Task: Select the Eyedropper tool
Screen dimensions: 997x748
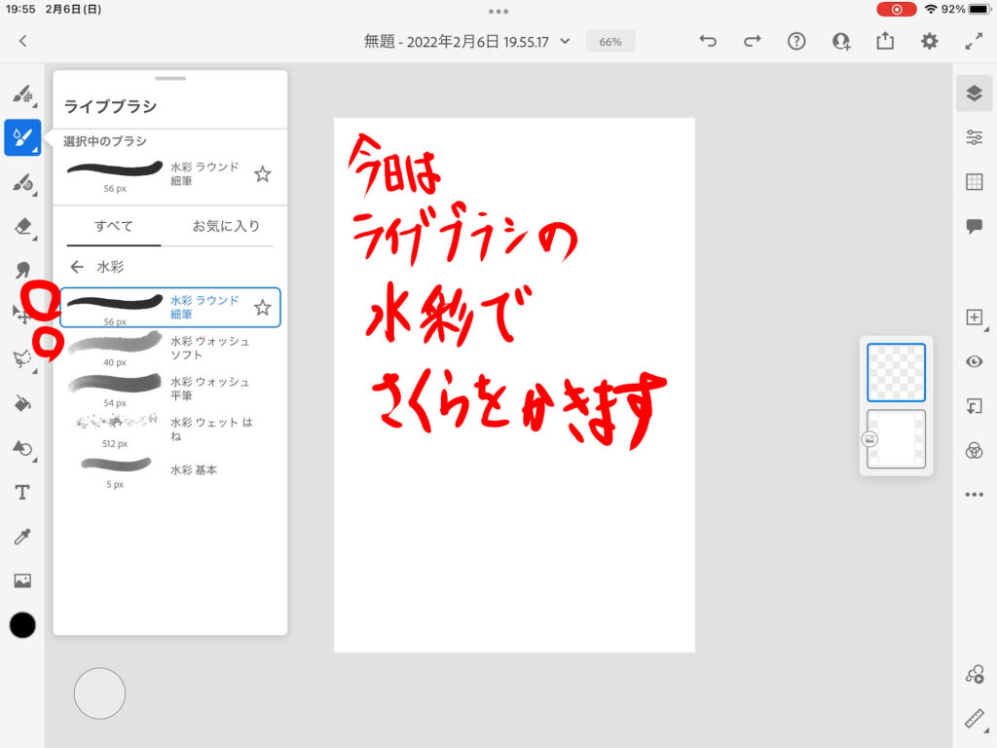Action: point(22,537)
